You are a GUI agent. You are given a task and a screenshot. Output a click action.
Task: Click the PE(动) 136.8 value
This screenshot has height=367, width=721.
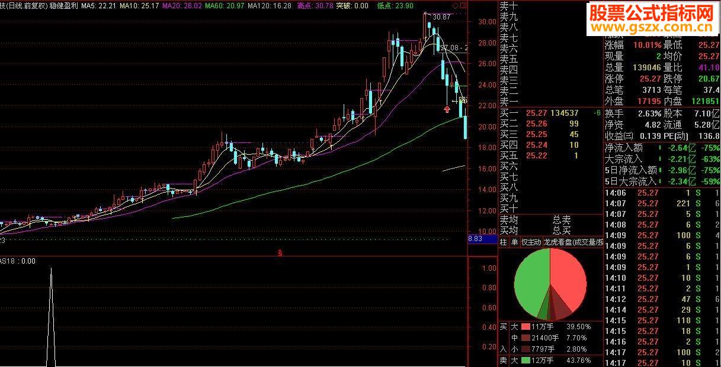point(709,136)
